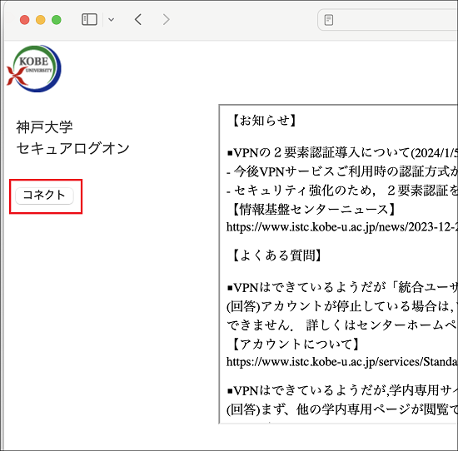Click the VPNの2要素認証導入について line
This screenshot has width=458, height=451.
click(x=342, y=152)
